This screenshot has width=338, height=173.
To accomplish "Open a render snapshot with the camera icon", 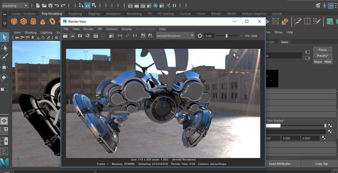I will click(79, 36).
